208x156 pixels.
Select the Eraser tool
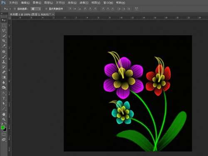pos(4,72)
